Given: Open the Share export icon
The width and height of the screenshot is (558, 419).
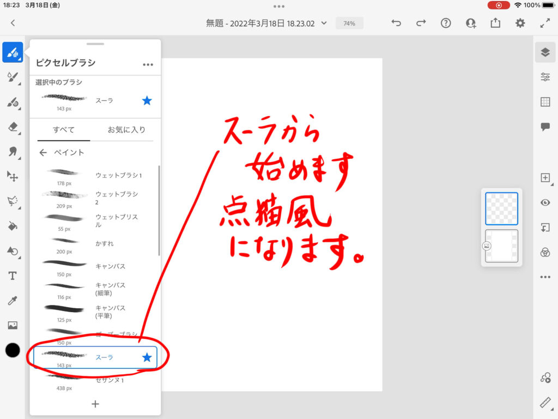Looking at the screenshot, I should [495, 23].
